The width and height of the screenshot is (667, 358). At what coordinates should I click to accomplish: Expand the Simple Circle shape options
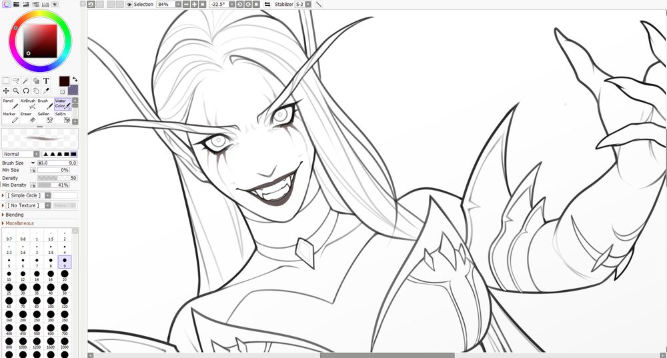click(3, 195)
